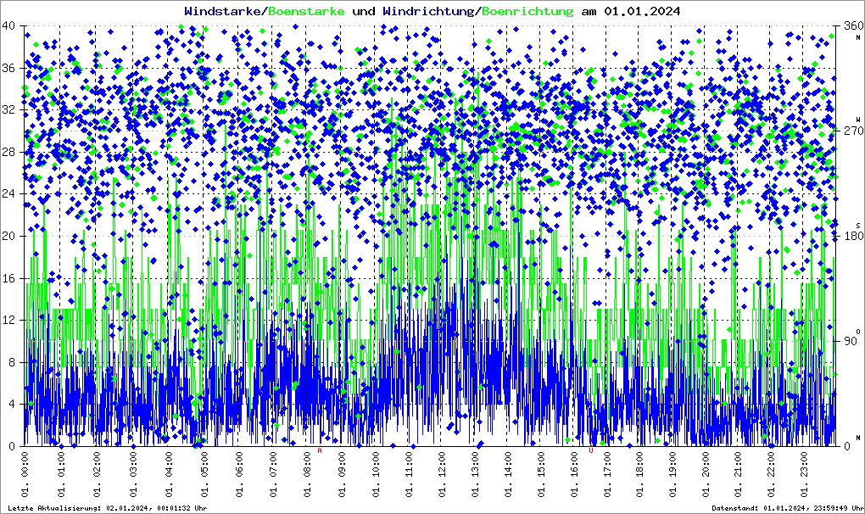Select the left axis value 4
The width and height of the screenshot is (865, 514).
[x=12, y=405]
